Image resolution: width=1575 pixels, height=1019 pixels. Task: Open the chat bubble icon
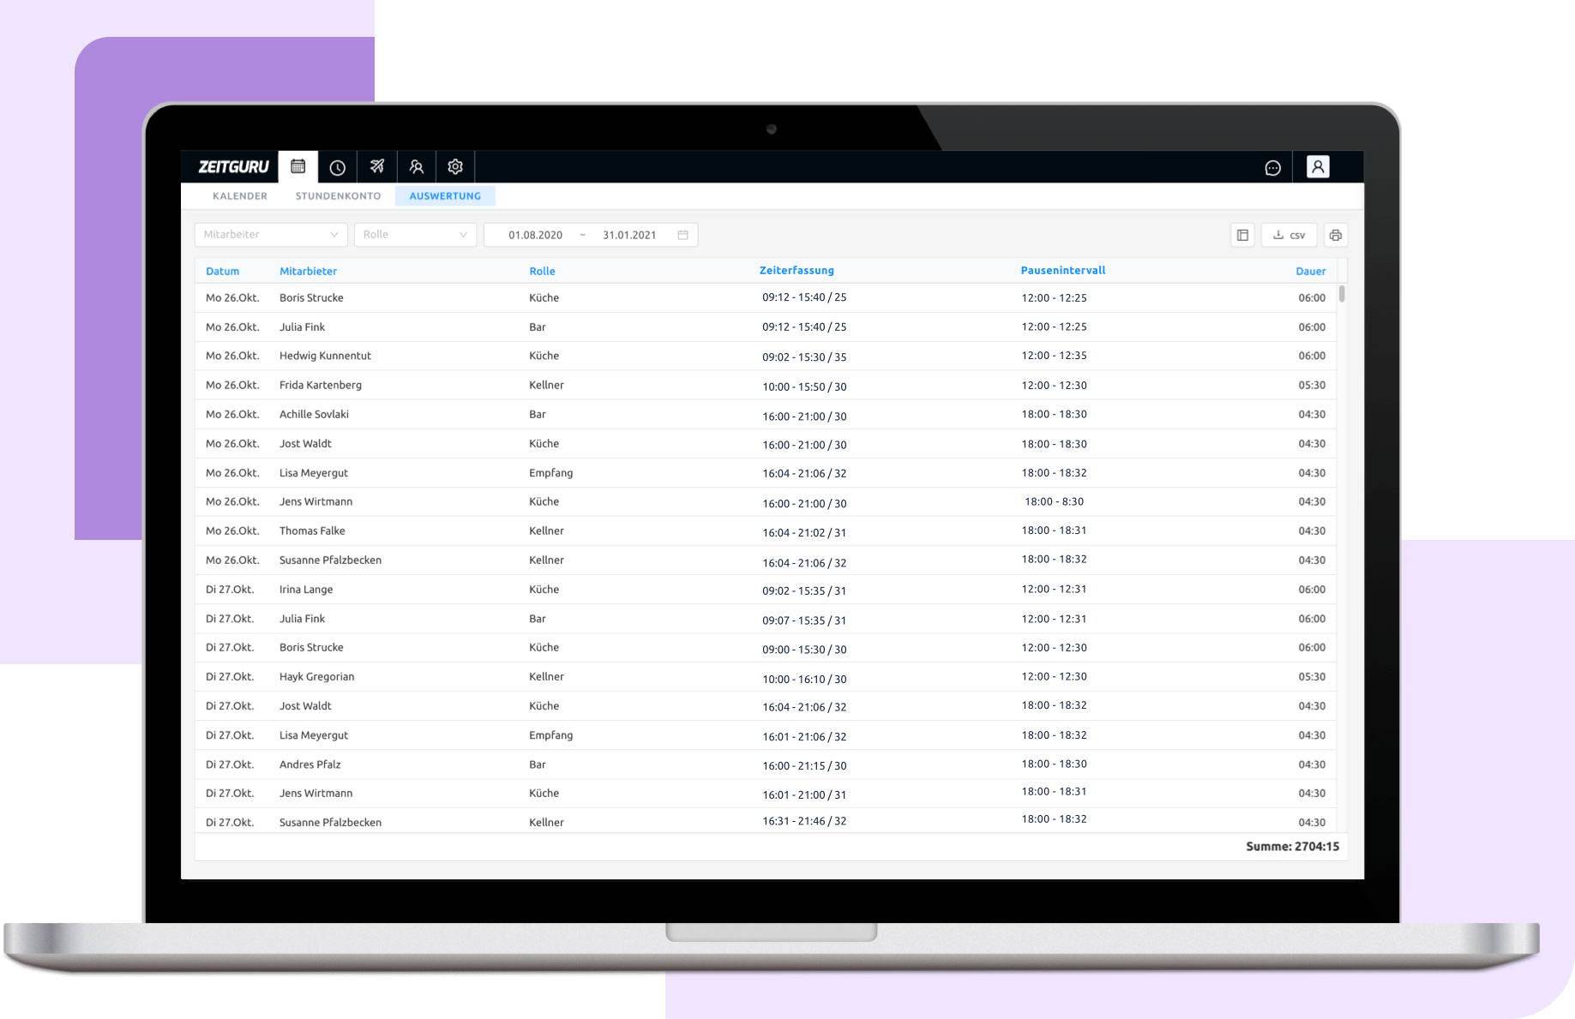1272,168
